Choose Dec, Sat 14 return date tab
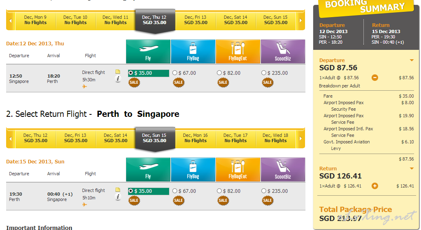This screenshot has height=230, width=421. pos(115,138)
